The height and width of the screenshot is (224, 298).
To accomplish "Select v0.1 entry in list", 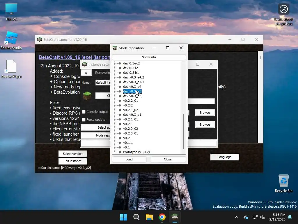I will coord(126,147).
